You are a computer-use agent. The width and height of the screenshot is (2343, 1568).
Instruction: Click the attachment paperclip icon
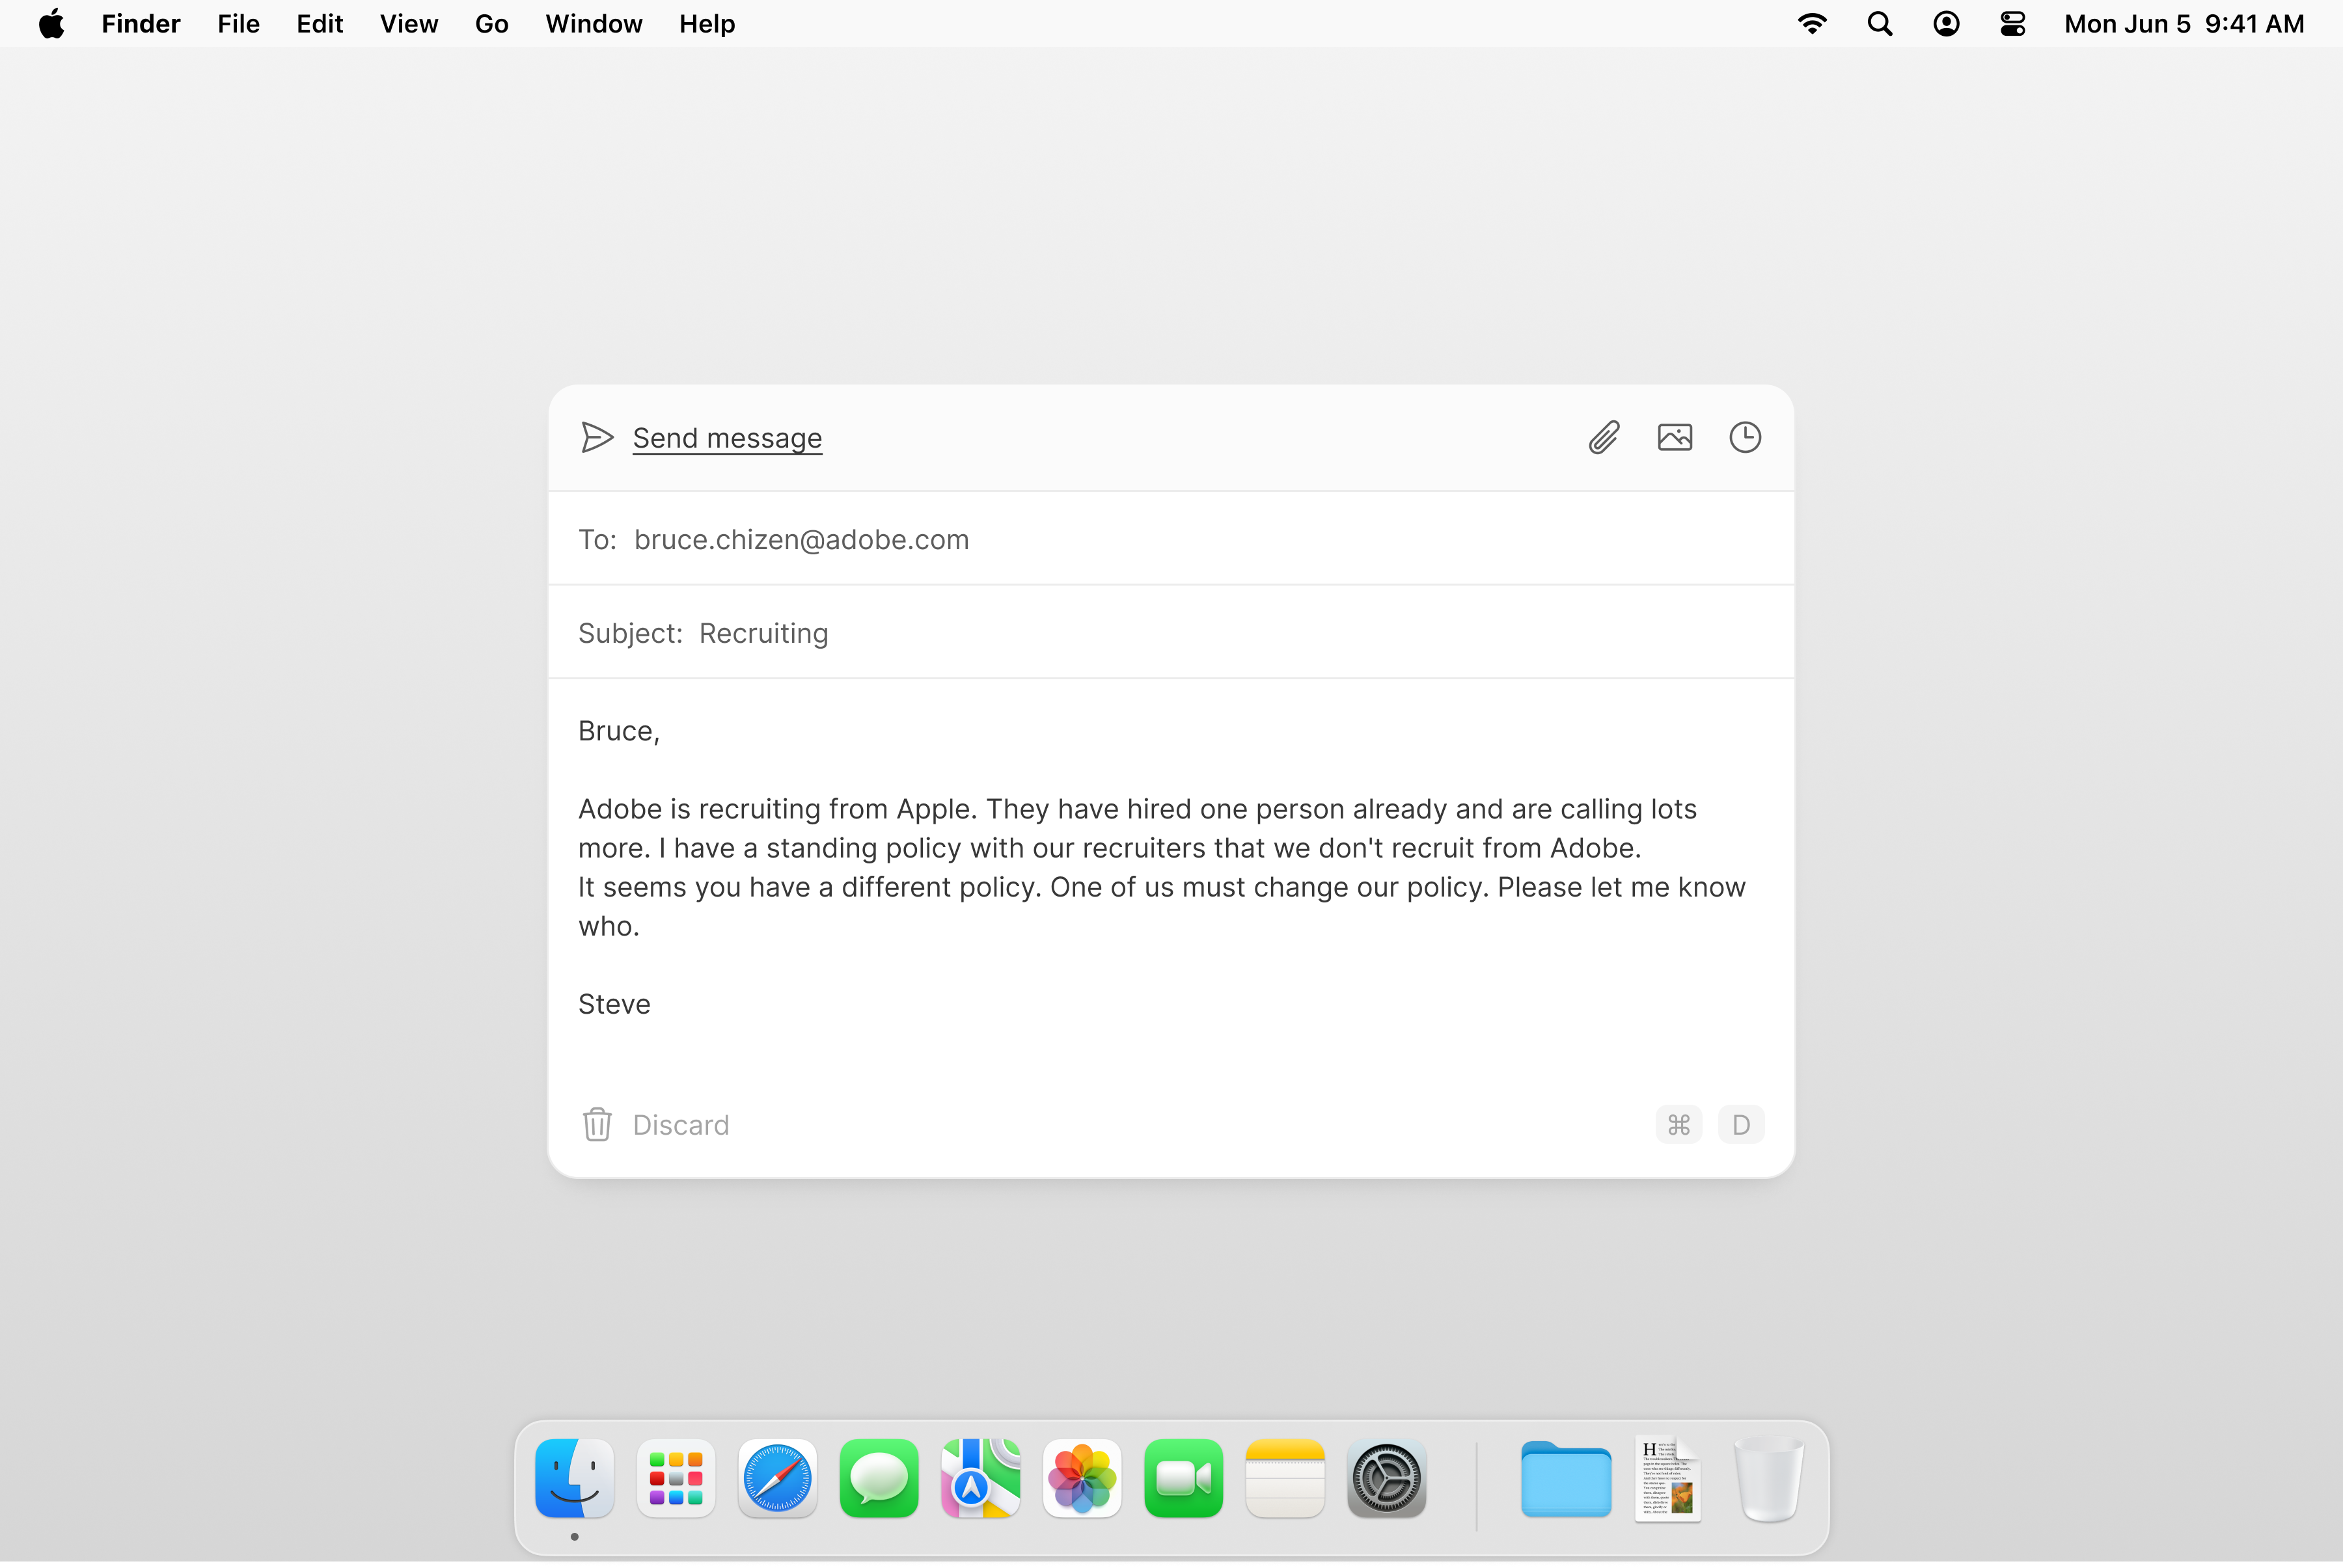point(1603,437)
